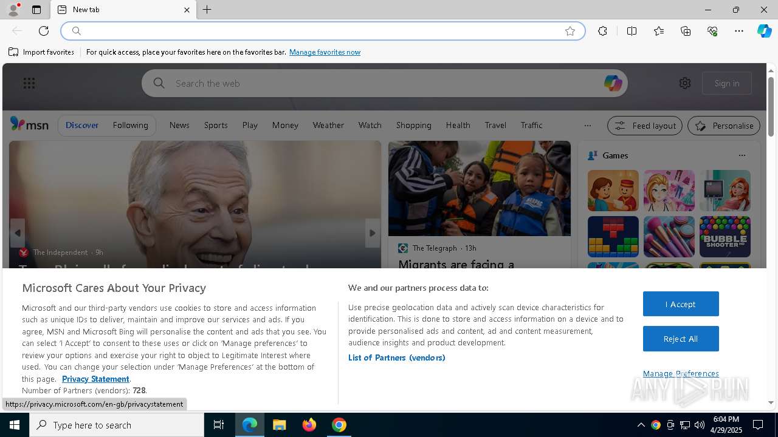Show hidden system tray icons
The width and height of the screenshot is (778, 437).
641,425
